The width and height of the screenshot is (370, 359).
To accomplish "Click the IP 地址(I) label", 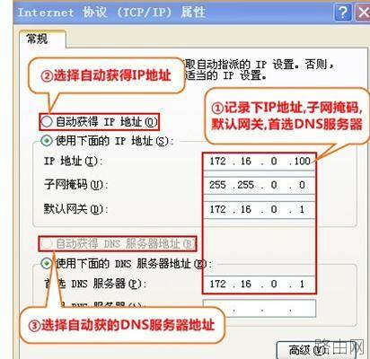I will pyautogui.click(x=73, y=162).
